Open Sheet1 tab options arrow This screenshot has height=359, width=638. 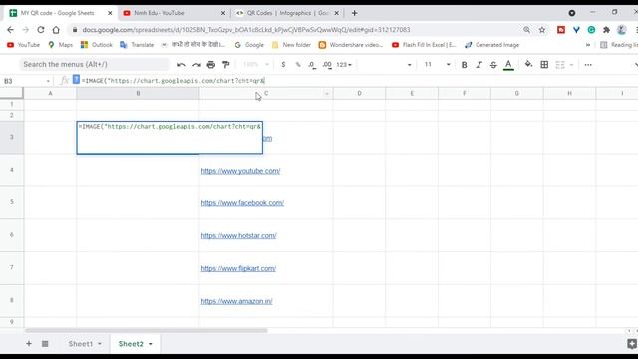pos(100,344)
